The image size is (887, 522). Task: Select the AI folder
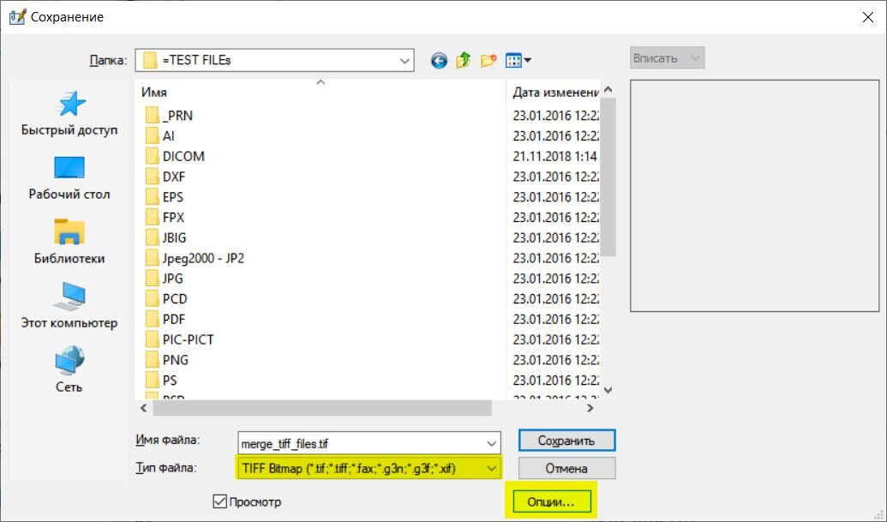point(160,135)
